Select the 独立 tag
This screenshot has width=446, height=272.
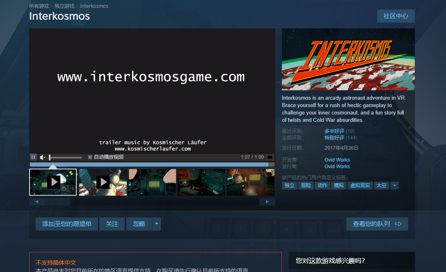[290, 185]
